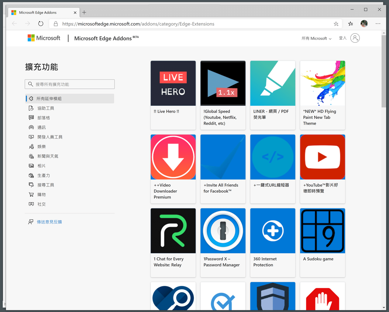Viewport: 389px width, 312px height.
Task: Click the 搜尋工具 category icon
Action: (31, 185)
